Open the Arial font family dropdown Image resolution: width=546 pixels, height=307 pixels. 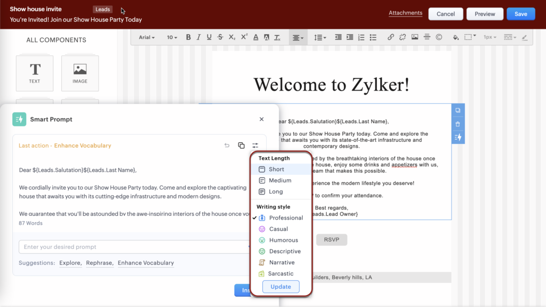(147, 37)
